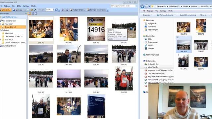212x119 pixels.
Task: Select thumbnail 013.JPG in Picture Manager
Action: pyautogui.click(x=124, y=78)
